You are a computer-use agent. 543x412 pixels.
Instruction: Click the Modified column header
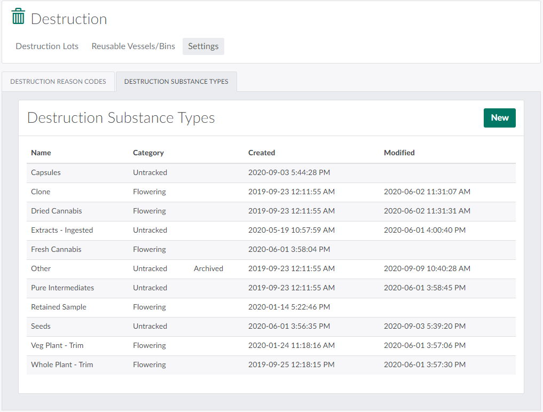point(399,153)
